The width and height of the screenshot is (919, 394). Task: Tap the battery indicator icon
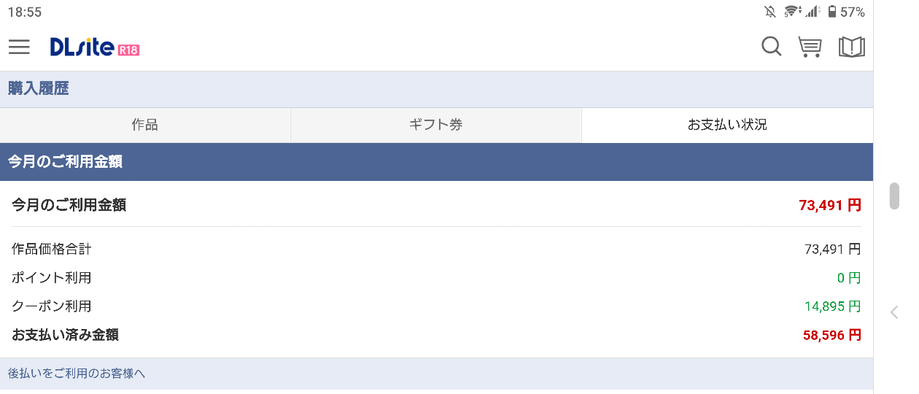tap(831, 12)
